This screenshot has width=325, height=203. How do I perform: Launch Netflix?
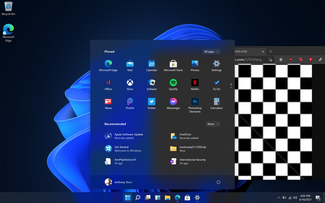[195, 85]
